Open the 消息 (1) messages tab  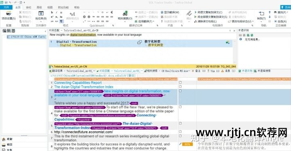pos(228,71)
